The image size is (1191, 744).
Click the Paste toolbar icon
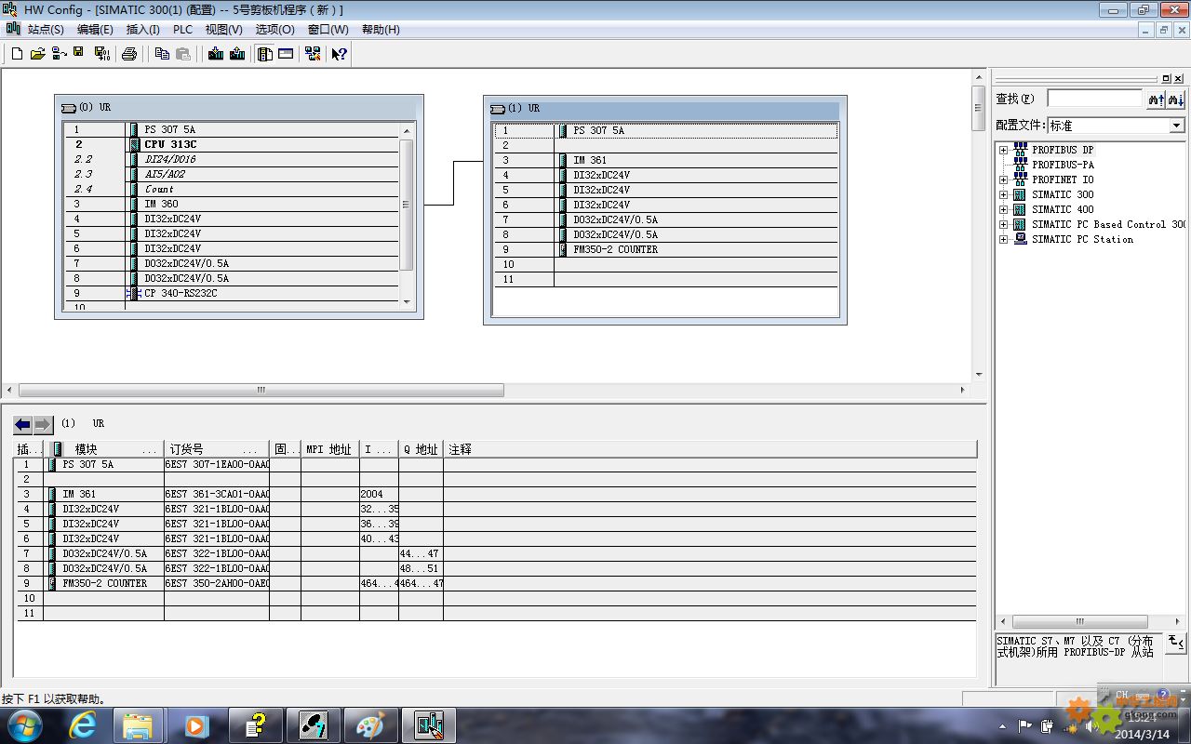pos(183,54)
